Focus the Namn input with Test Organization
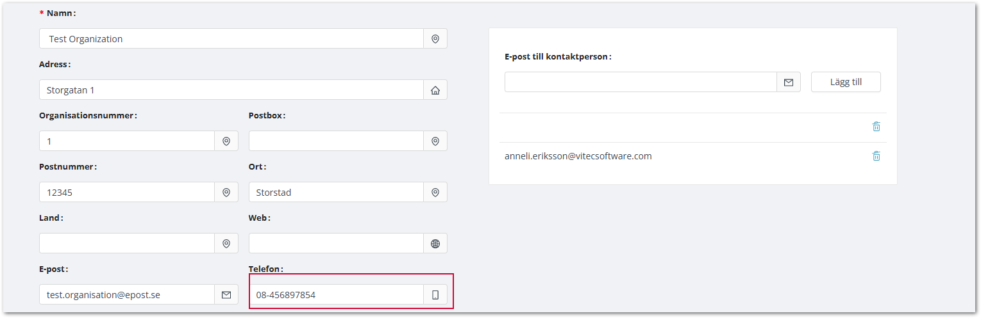The image size is (981, 318). click(x=231, y=38)
